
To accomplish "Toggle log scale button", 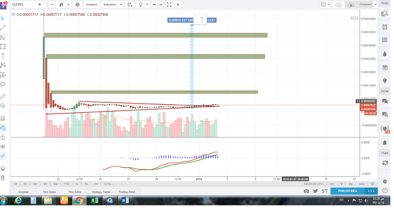I will point(350,184).
